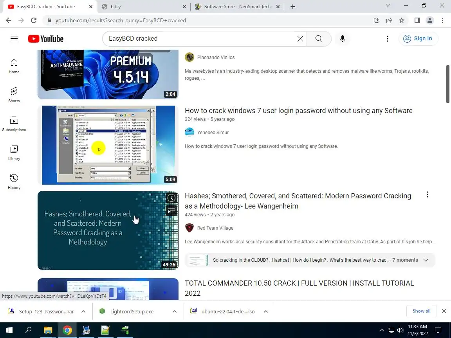Open File Explorer from the taskbar
Screen dimensions: 451x338
click(x=48, y=330)
